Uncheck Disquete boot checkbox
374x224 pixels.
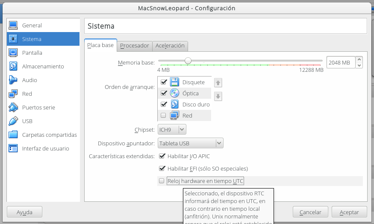[x=164, y=82]
